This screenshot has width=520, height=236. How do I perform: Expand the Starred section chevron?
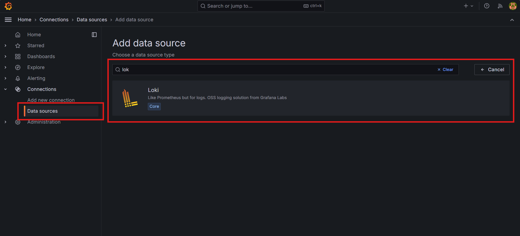coord(5,46)
